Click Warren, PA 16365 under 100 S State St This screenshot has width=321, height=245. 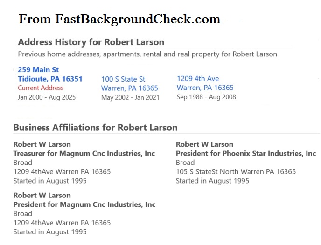(x=130, y=88)
